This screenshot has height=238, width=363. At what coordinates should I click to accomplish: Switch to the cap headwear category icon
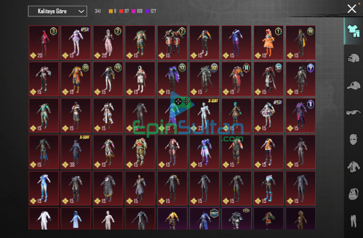coord(353,86)
